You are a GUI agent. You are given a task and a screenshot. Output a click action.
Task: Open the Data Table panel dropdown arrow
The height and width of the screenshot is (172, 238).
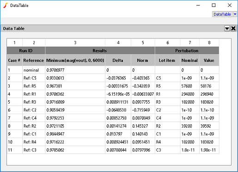[227, 29]
